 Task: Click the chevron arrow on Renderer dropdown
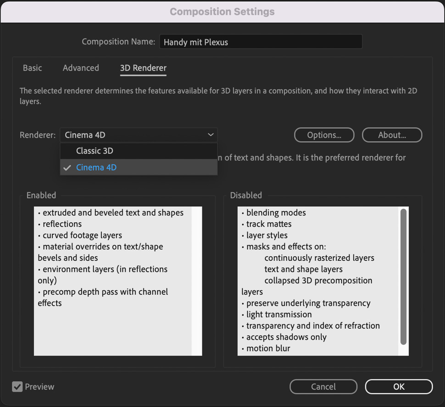211,135
